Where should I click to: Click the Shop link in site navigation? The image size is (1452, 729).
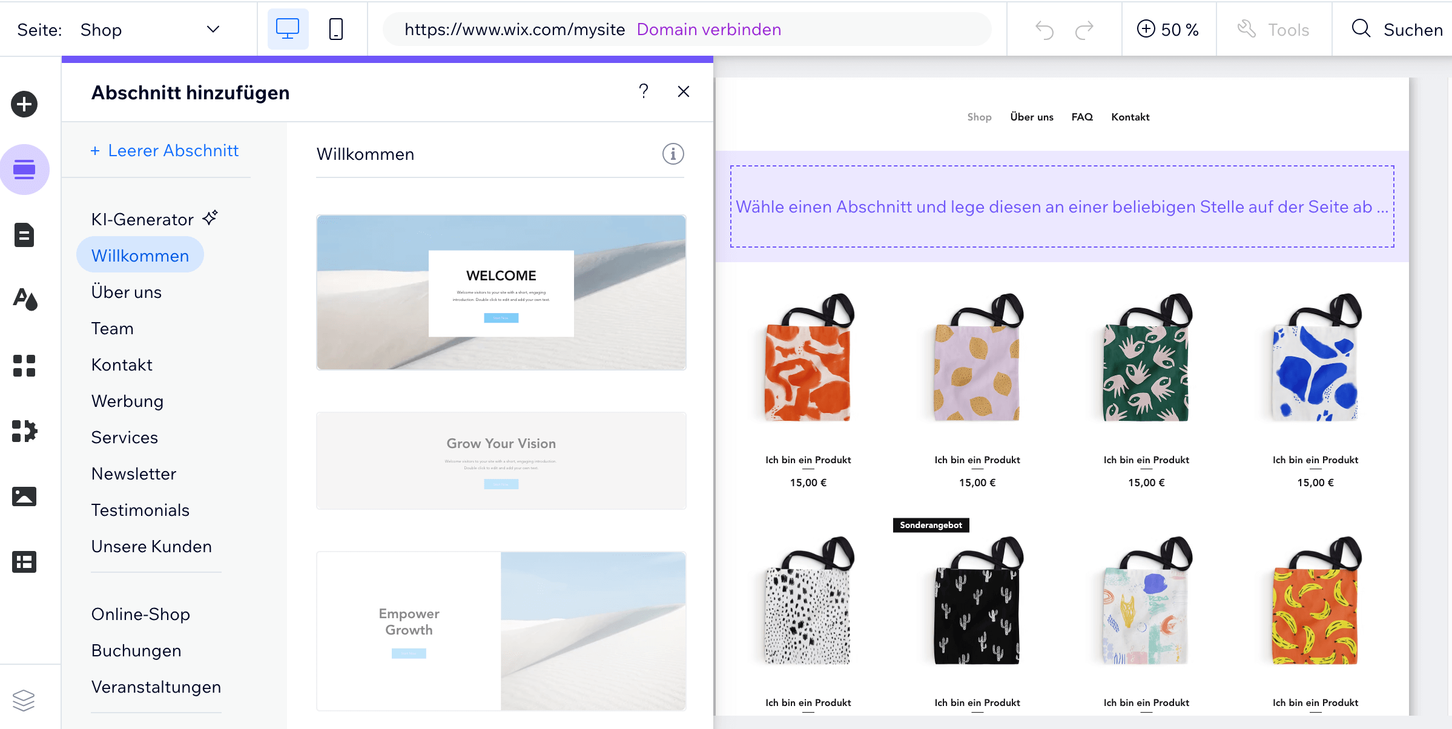point(979,117)
